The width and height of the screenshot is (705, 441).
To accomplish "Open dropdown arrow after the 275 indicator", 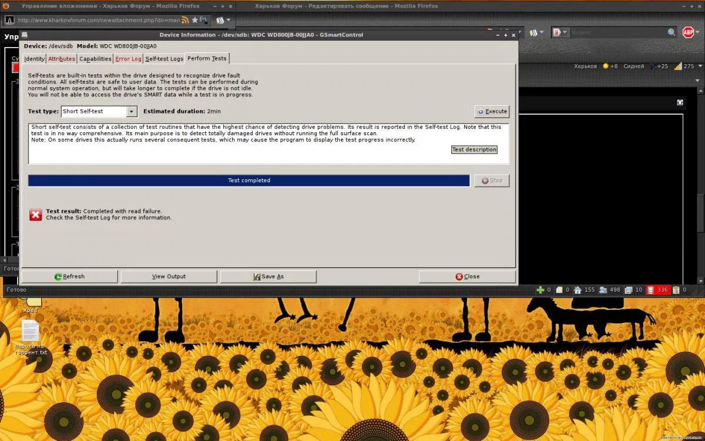I will (701, 66).
